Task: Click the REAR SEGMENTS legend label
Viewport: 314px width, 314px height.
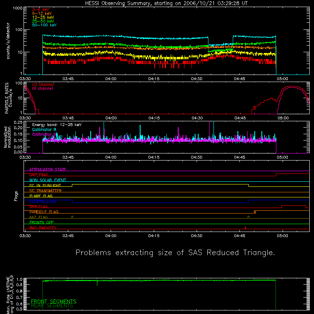Action: [52, 306]
